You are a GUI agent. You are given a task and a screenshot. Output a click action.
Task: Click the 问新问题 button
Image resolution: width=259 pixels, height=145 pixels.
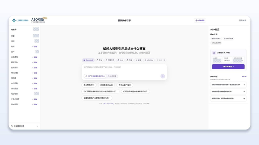click(200, 21)
